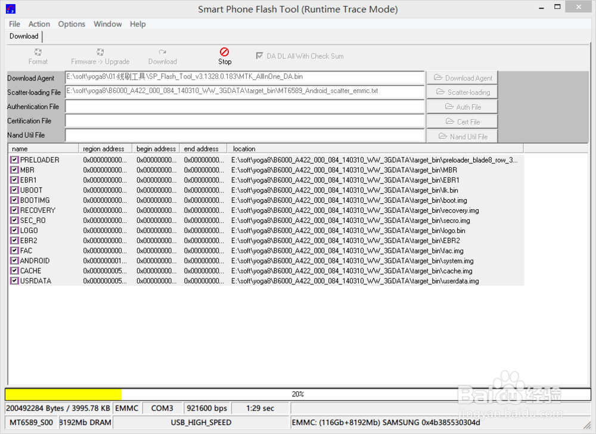This screenshot has width=596, height=434.
Task: Click the location column header
Action: pos(375,148)
